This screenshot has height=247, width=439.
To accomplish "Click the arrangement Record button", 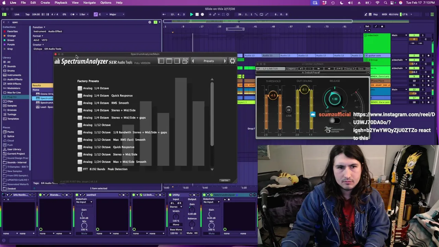I will pyautogui.click(x=202, y=14).
